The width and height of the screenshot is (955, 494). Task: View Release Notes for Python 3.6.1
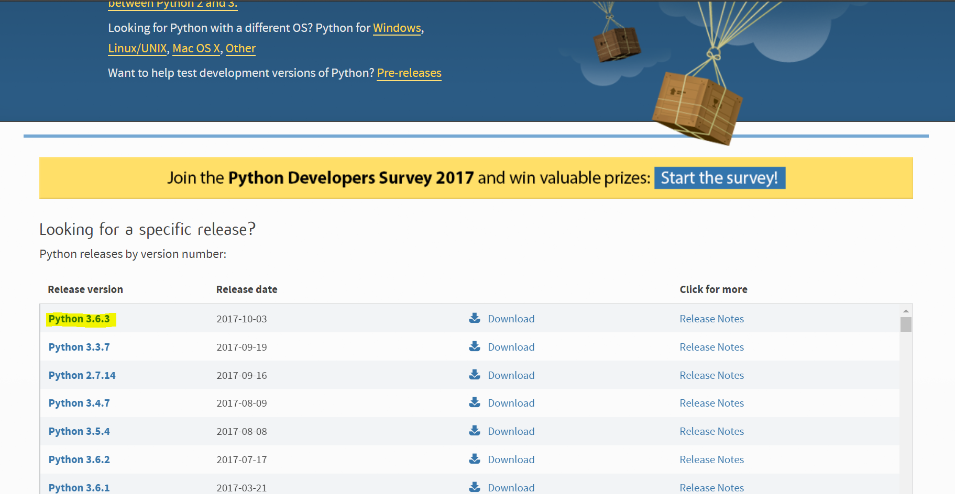pos(711,488)
